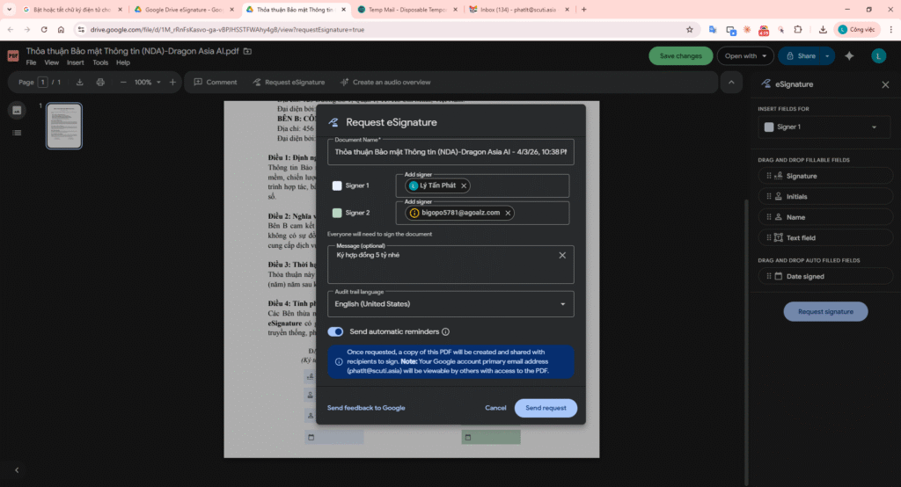Screen dimensions: 901x487
Task: Open the Insert menu
Action: (x=76, y=63)
